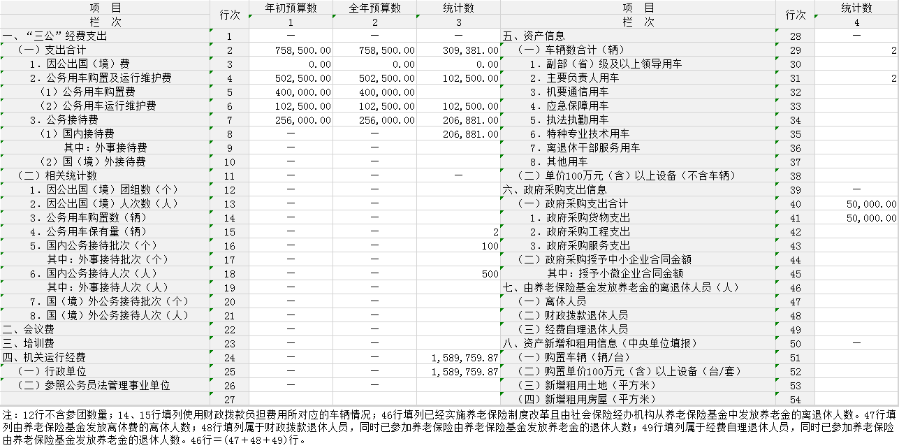Click empty 统计数 cell for 新增租用土地
This screenshot has width=899, height=448.
tap(856, 386)
